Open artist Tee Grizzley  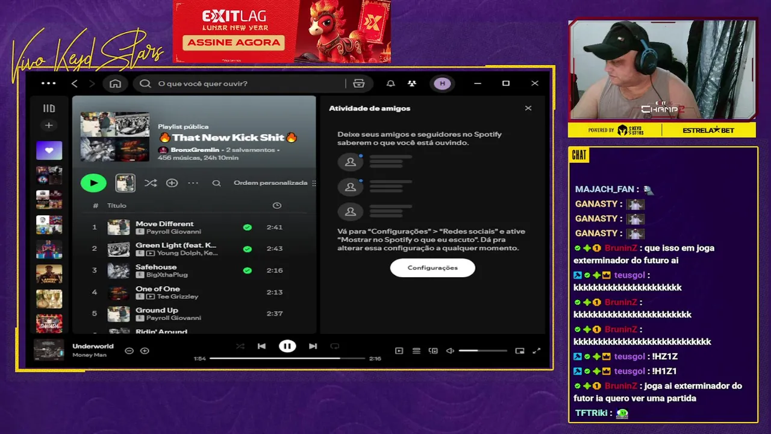(178, 297)
